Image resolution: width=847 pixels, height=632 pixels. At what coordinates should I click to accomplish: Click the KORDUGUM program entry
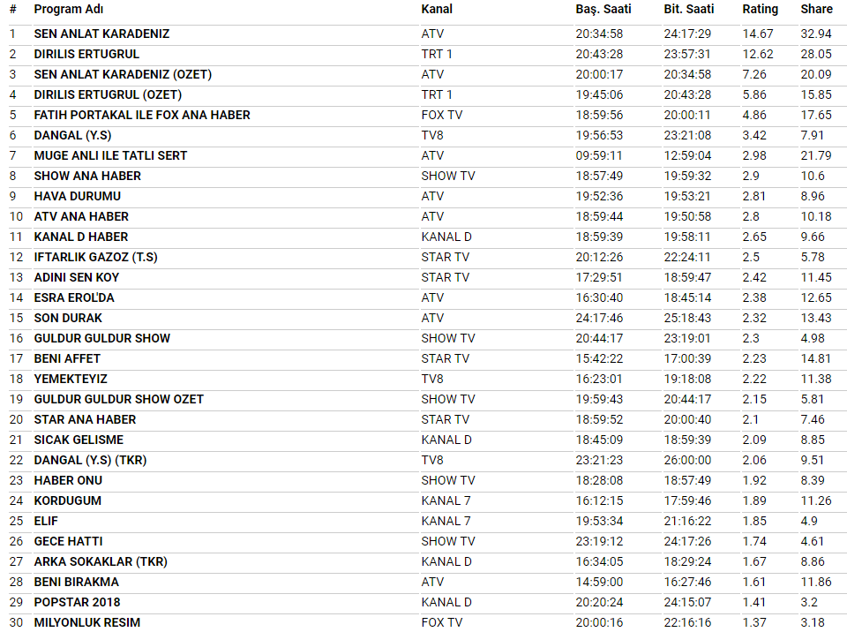click(67, 500)
